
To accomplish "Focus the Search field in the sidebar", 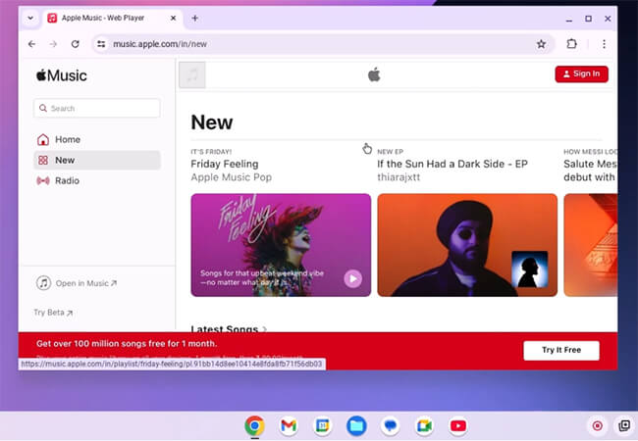I will coord(97,109).
